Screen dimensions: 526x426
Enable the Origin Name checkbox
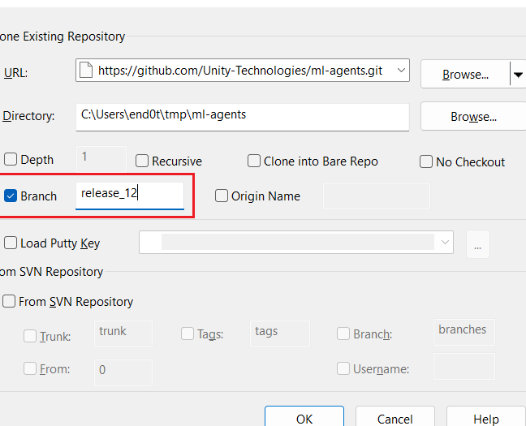(x=222, y=196)
